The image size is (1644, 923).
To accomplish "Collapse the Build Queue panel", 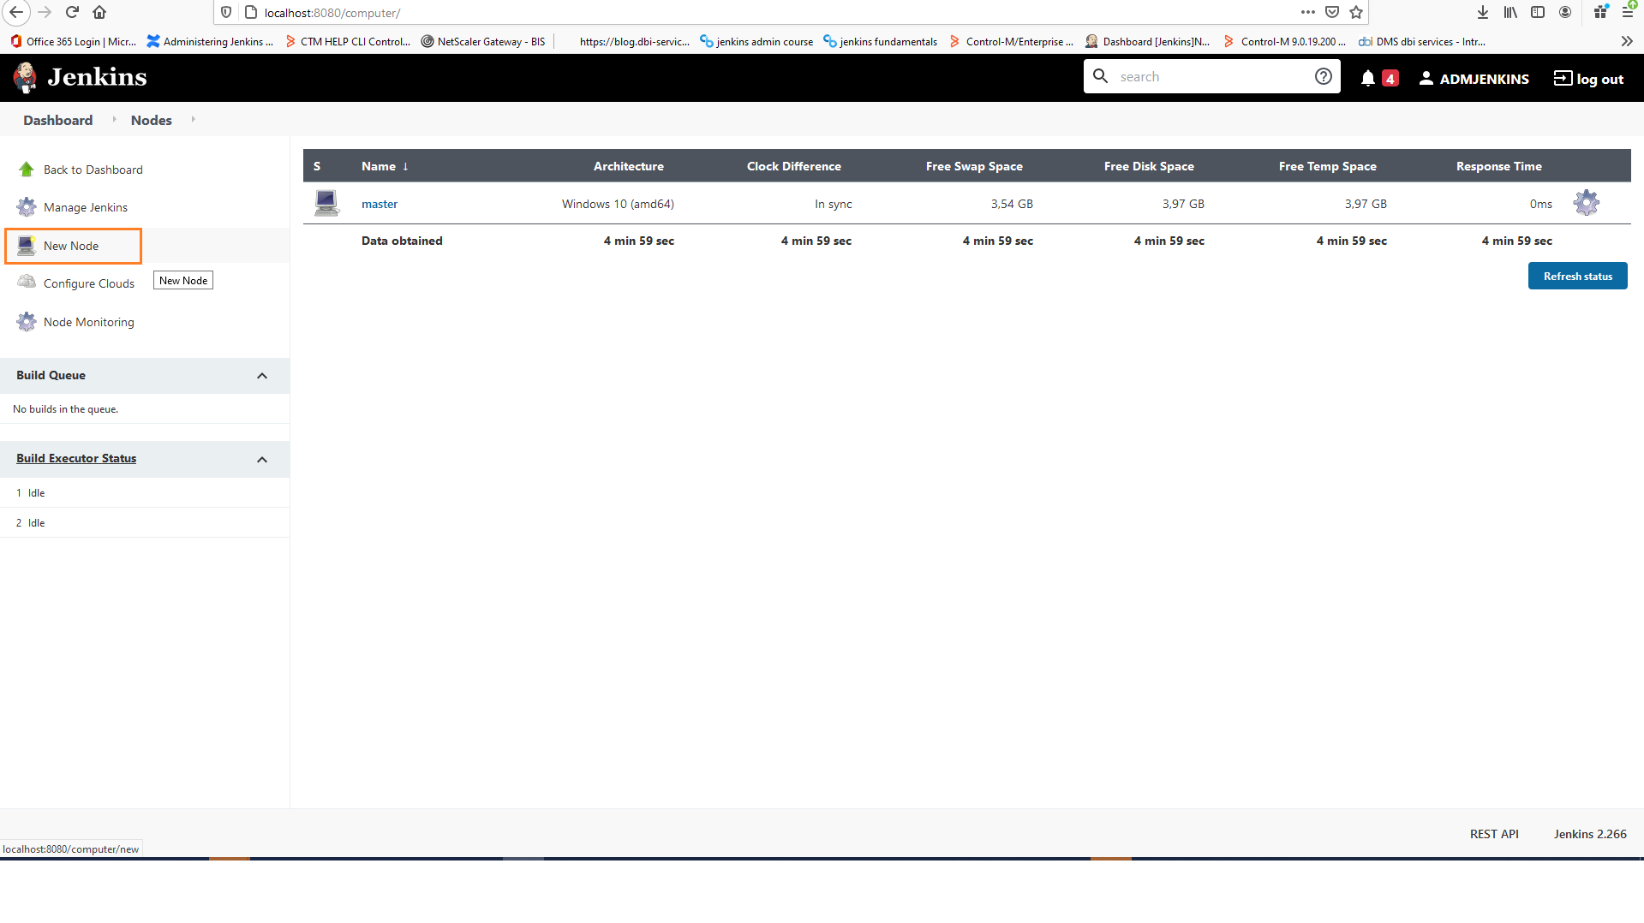I will tap(262, 376).
